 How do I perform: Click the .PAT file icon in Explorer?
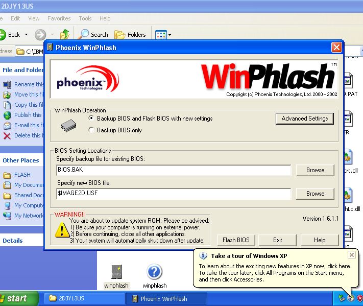(x=348, y=80)
